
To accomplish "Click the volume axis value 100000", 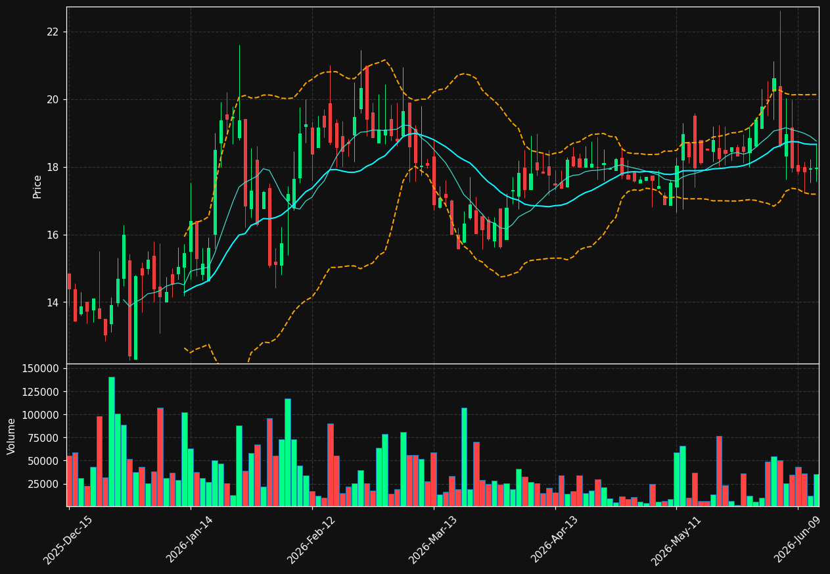I will coord(40,415).
